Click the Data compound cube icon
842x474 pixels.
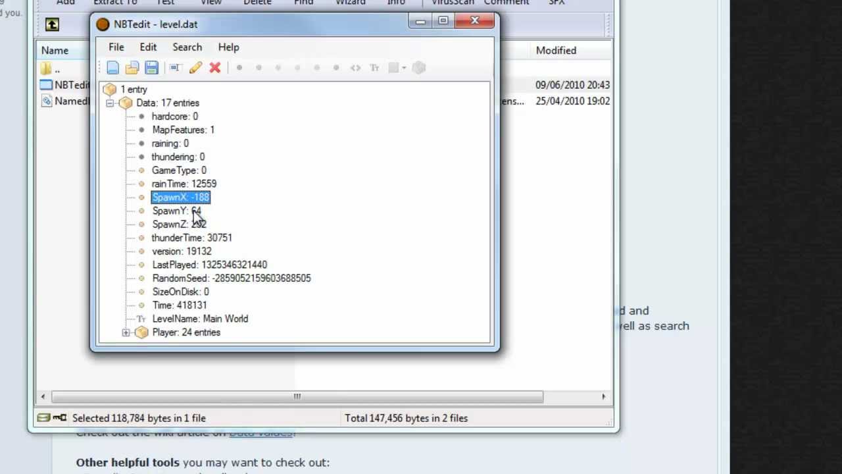click(126, 103)
